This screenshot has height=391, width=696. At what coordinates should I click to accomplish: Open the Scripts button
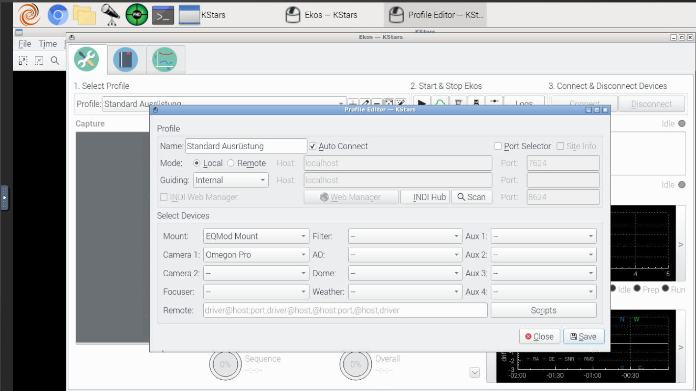[x=544, y=311]
